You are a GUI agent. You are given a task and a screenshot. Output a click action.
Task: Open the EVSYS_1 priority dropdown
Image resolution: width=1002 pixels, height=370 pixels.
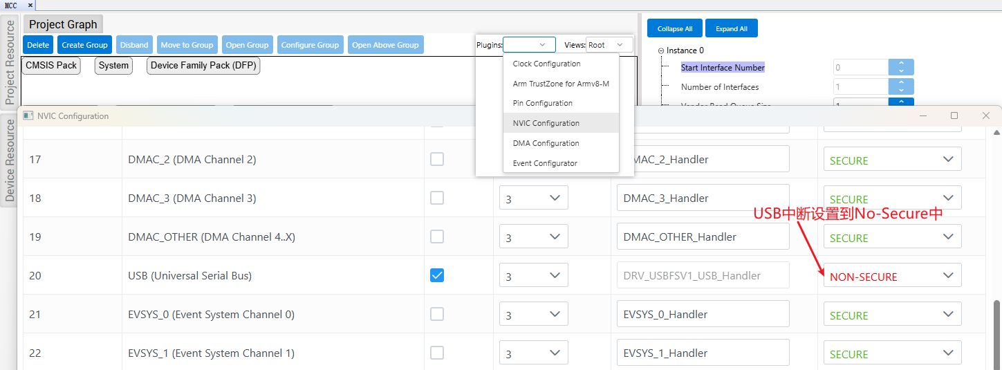[x=534, y=353]
